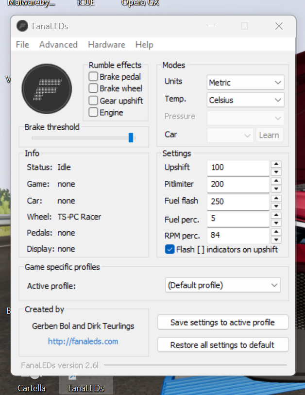Close the FanaLEDs window
This screenshot has width=305, height=395.
(x=279, y=26)
